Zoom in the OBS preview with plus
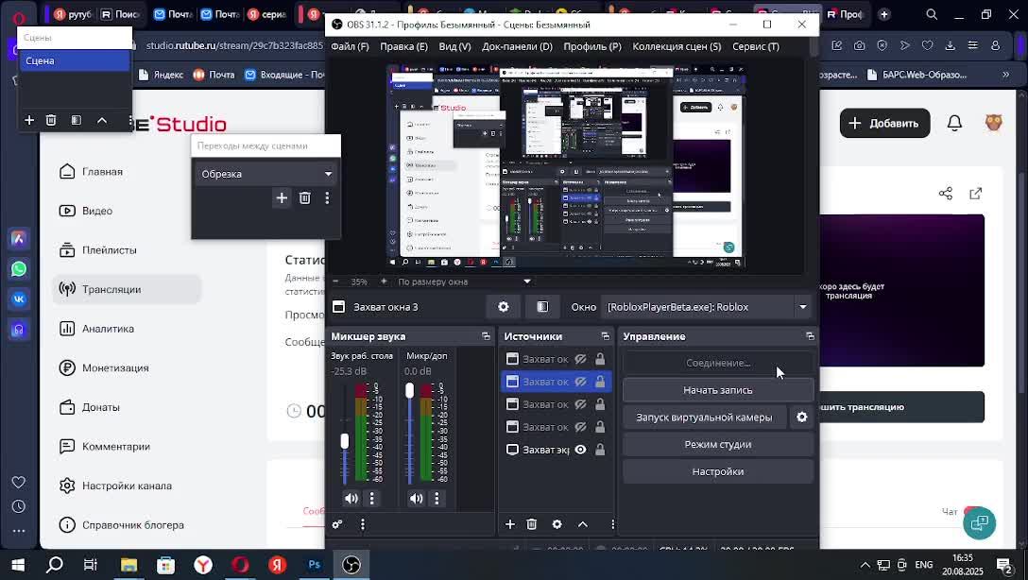Screen dimensions: 1028x580 pyautogui.click(x=384, y=281)
